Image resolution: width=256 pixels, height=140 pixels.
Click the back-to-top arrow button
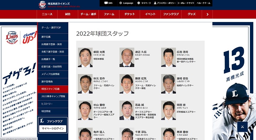click(242, 127)
